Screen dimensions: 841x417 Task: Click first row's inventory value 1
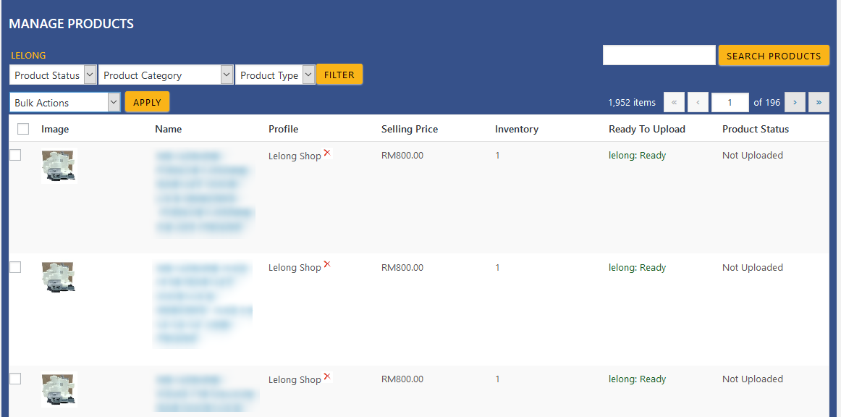tap(497, 156)
